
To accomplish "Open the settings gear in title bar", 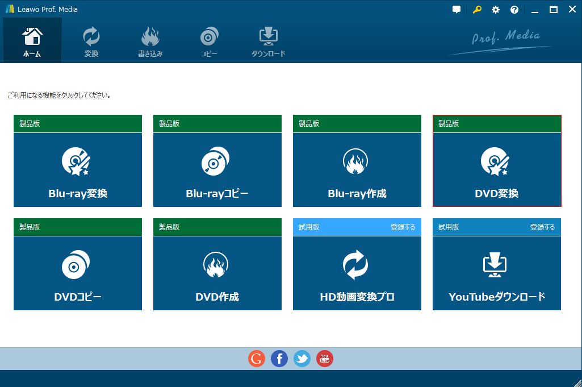I will [496, 10].
